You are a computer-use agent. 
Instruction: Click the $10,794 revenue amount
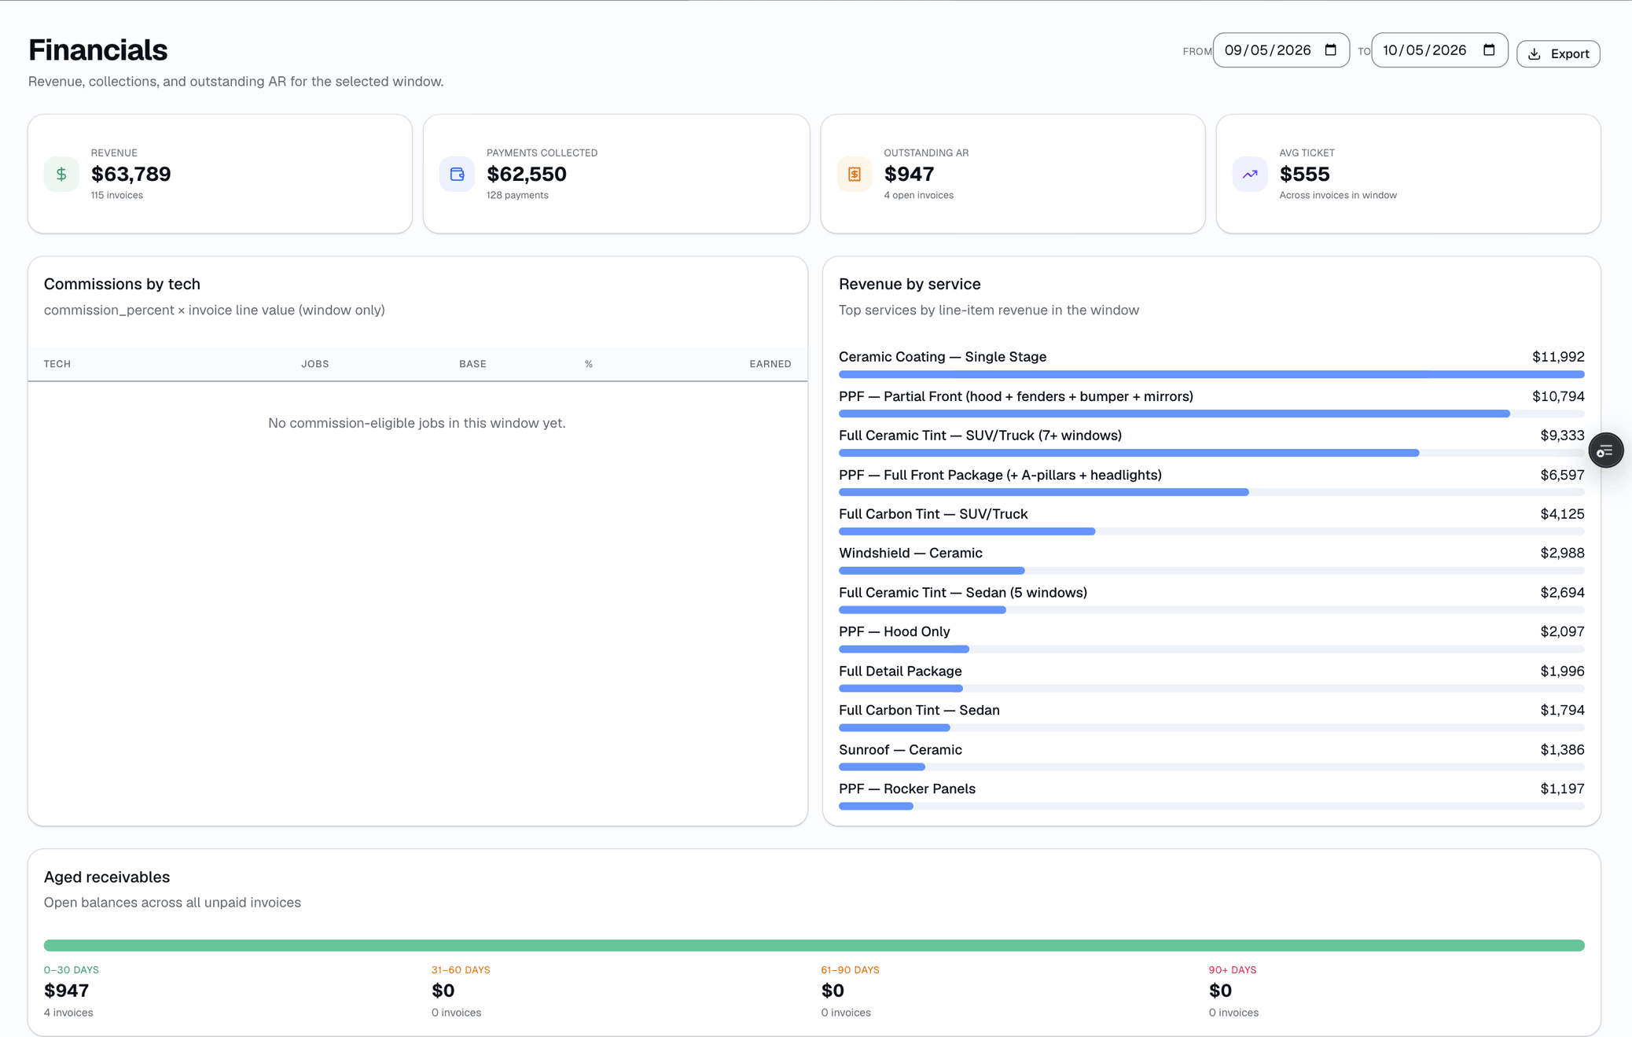point(1558,396)
